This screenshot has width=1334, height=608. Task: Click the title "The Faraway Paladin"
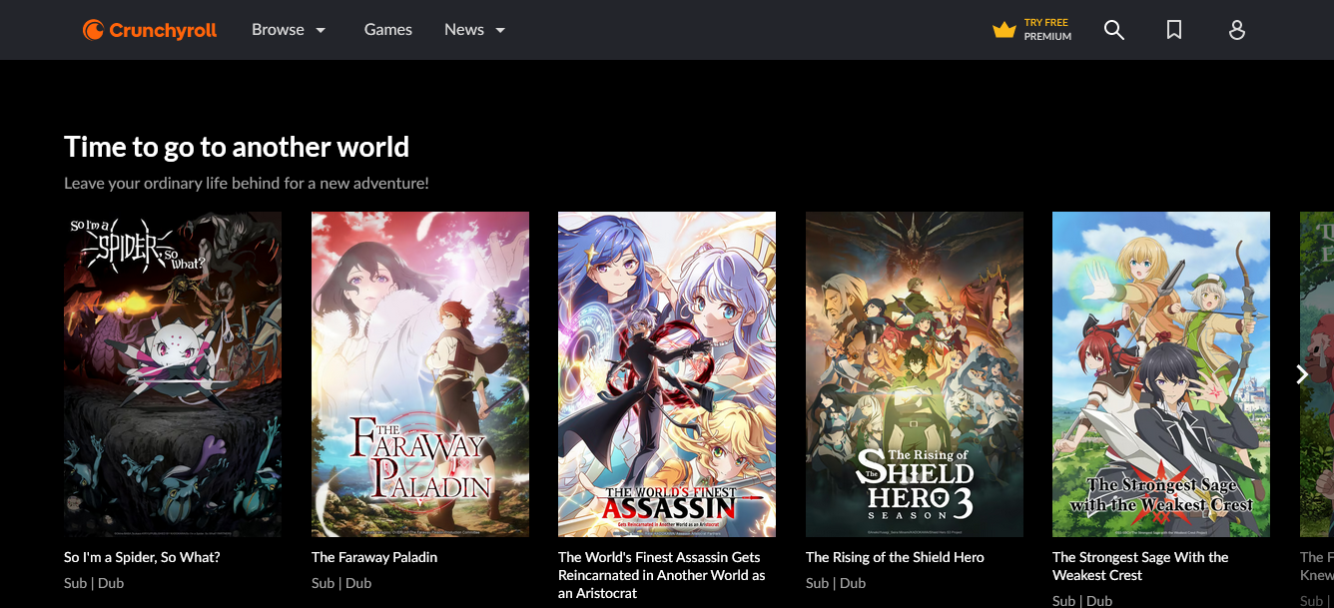(x=374, y=557)
